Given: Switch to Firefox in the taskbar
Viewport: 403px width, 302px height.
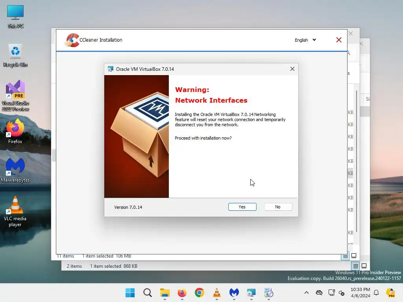Looking at the screenshot, I should point(182,293).
